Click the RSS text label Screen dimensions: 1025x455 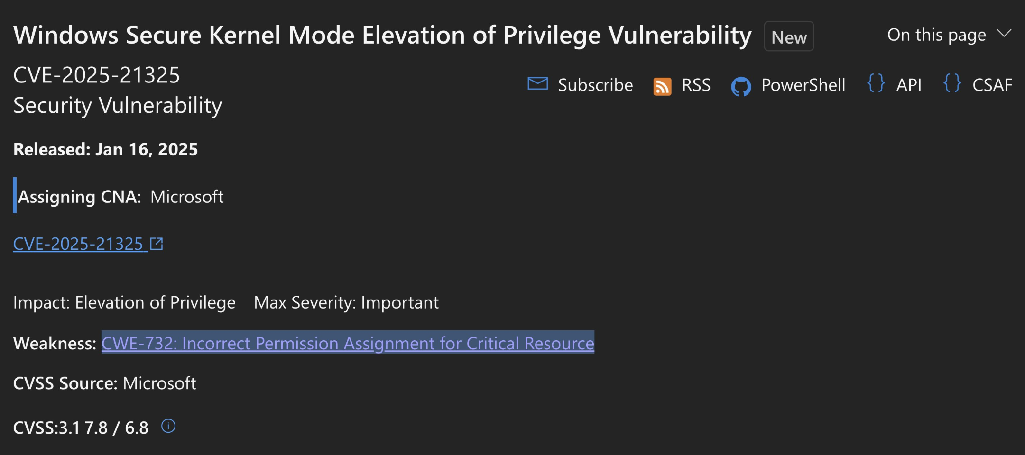[696, 85]
